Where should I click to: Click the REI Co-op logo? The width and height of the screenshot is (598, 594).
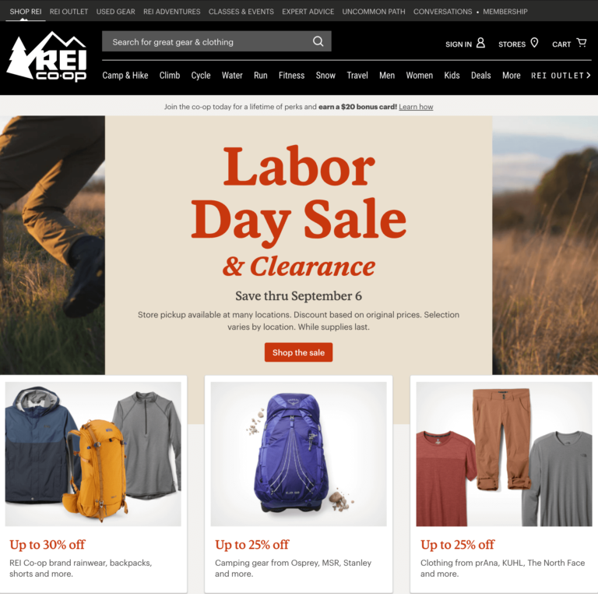point(47,56)
